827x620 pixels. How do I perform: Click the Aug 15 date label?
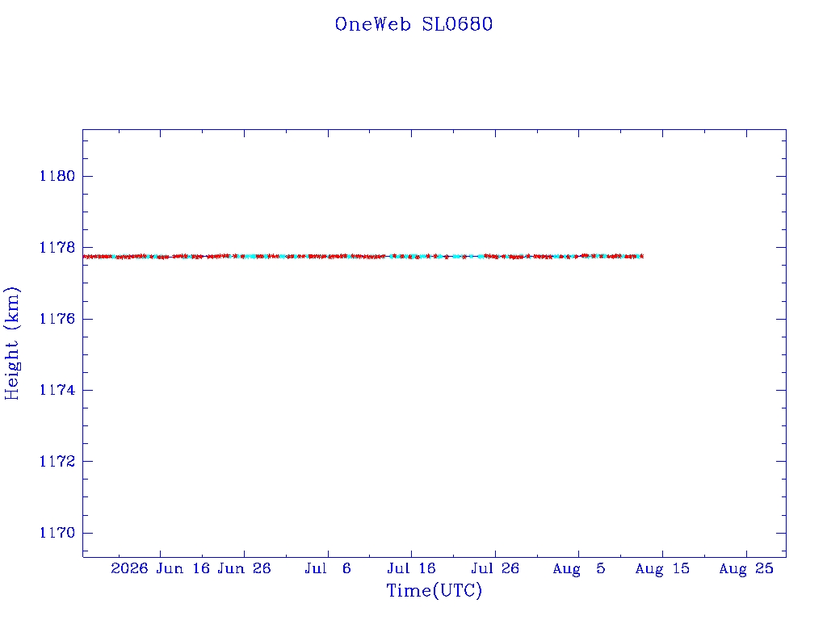point(662,568)
